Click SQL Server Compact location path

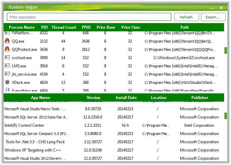pyautogui.click(x=156, y=134)
